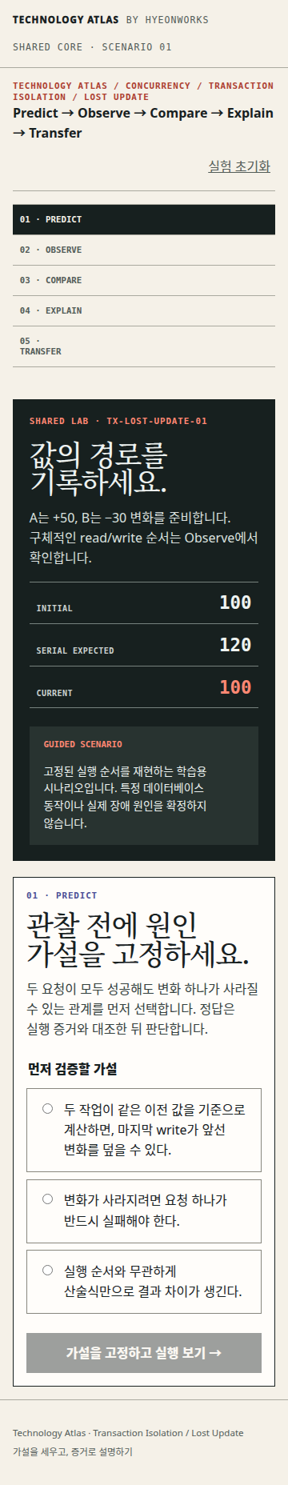Jump to the 05 · TRANSFER step
This screenshot has width=288, height=1485.
click(144, 346)
